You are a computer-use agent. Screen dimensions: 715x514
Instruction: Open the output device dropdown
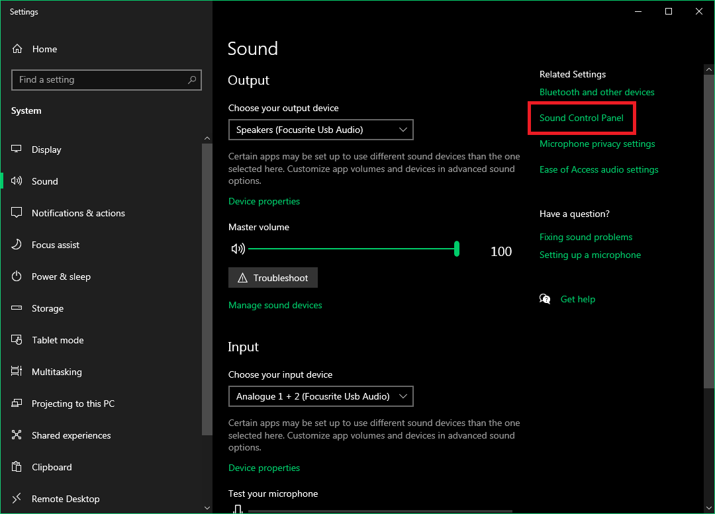pos(320,130)
